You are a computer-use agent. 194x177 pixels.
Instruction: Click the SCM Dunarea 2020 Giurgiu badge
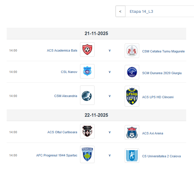pyautogui.click(x=132, y=72)
